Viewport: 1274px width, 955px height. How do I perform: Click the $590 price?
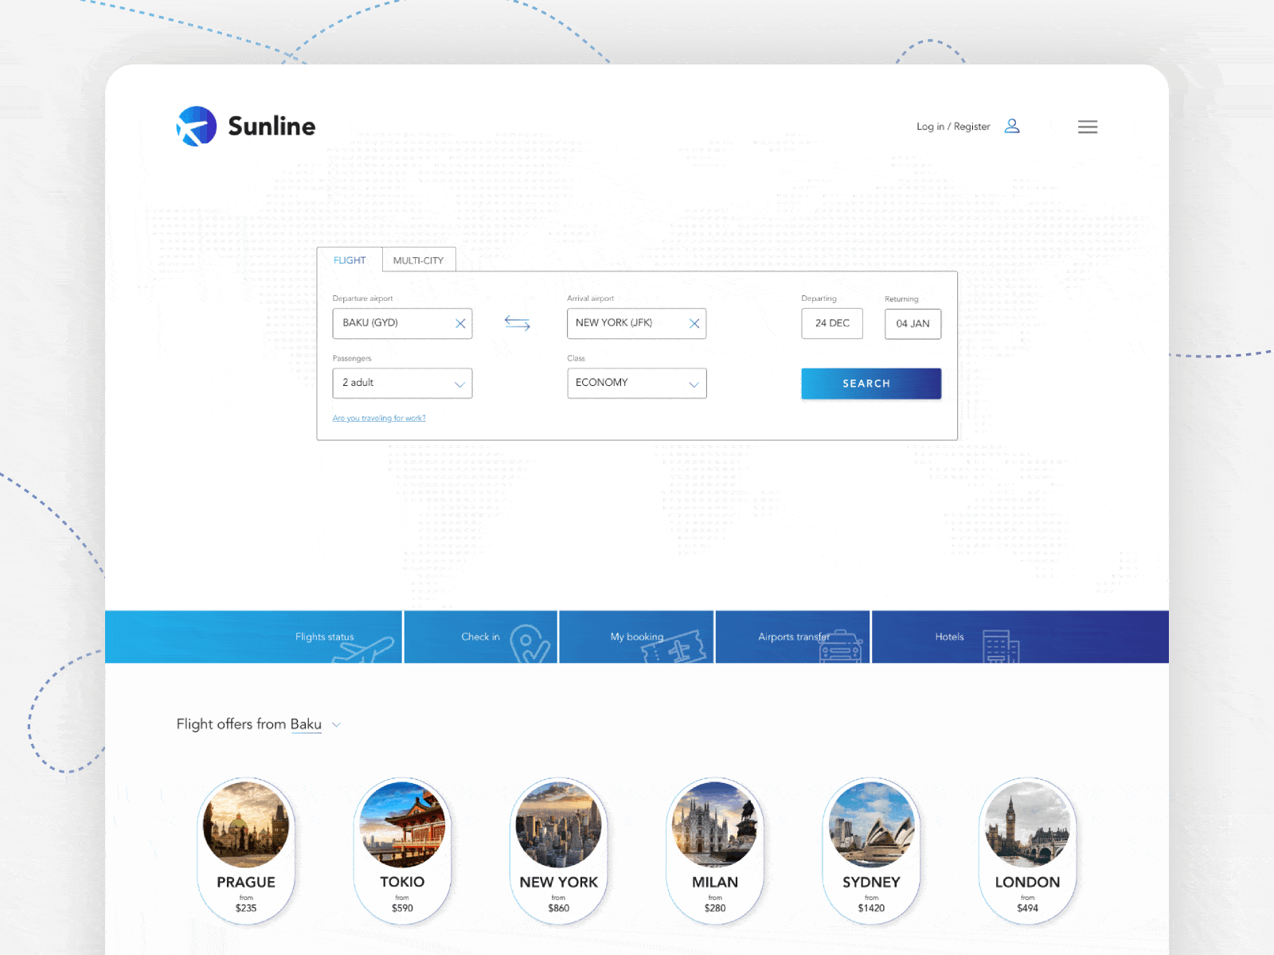point(402,908)
